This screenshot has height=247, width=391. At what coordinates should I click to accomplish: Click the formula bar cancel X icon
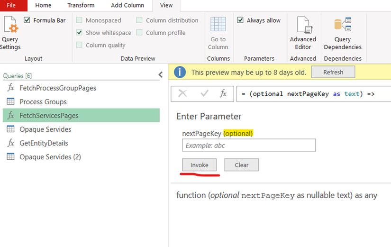click(x=182, y=94)
